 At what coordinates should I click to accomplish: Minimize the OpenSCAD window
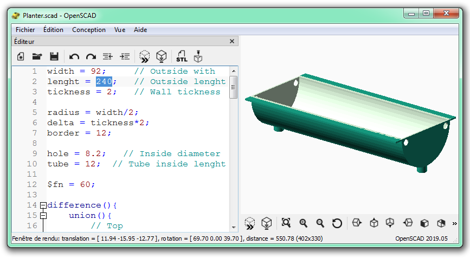pyautogui.click(x=411, y=14)
